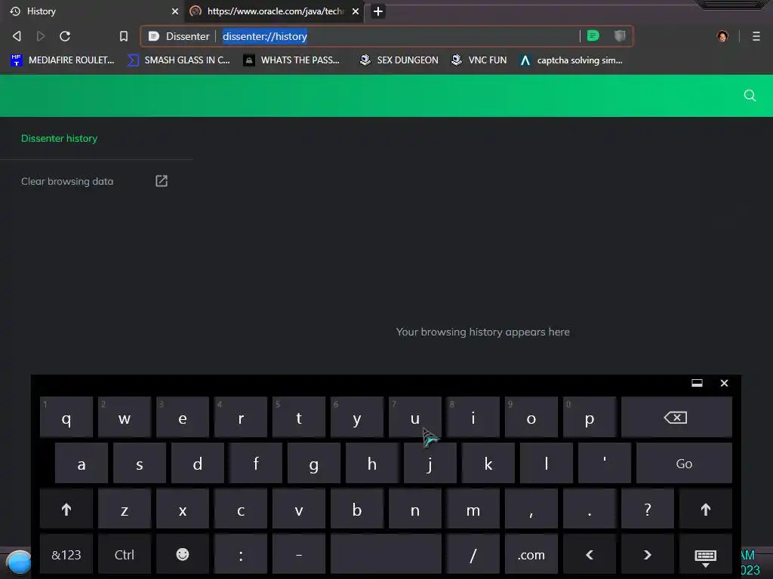Move cursor left with arrow key
773x579 pixels.
pos(589,555)
